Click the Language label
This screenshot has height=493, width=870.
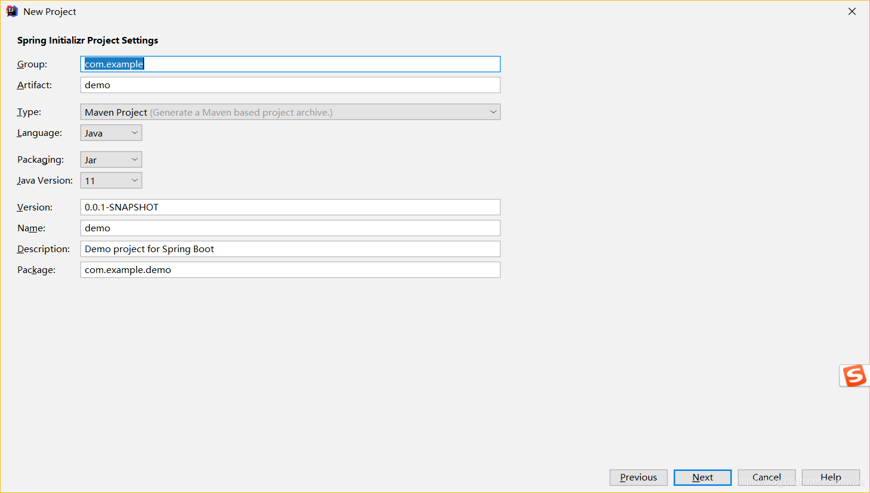[x=39, y=133]
